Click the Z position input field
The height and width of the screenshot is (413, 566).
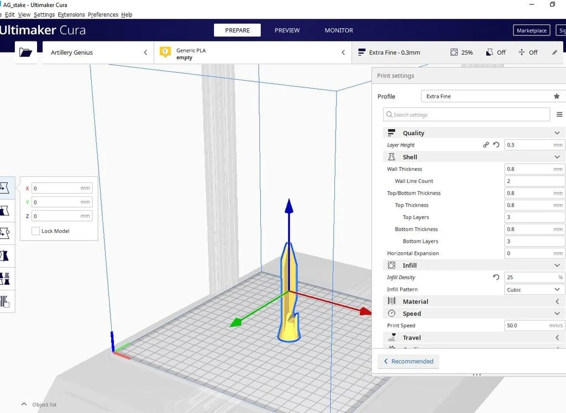tap(62, 216)
